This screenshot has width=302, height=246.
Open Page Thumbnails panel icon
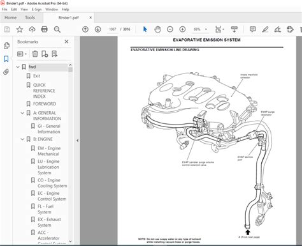click(6, 45)
